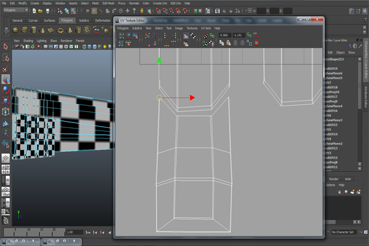Image resolution: width=369 pixels, height=246 pixels.
Task: Open the Create UVs menu
Action: click(160, 3)
